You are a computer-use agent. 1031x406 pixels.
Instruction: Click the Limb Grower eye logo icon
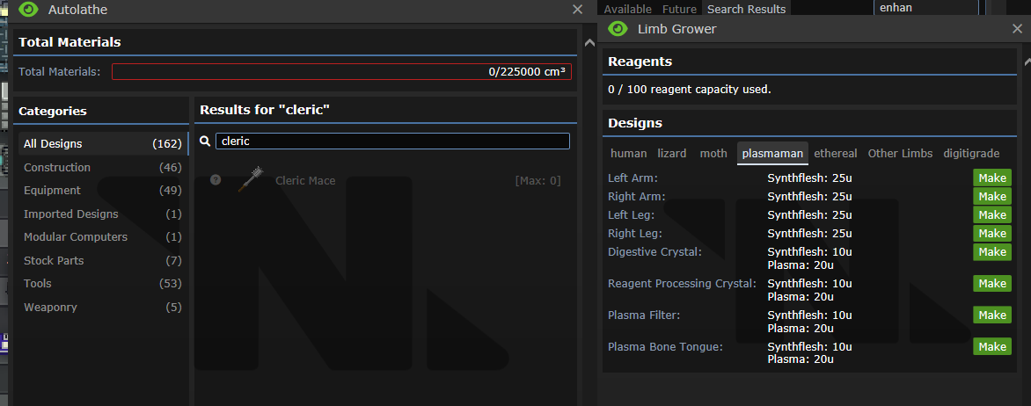pos(618,29)
